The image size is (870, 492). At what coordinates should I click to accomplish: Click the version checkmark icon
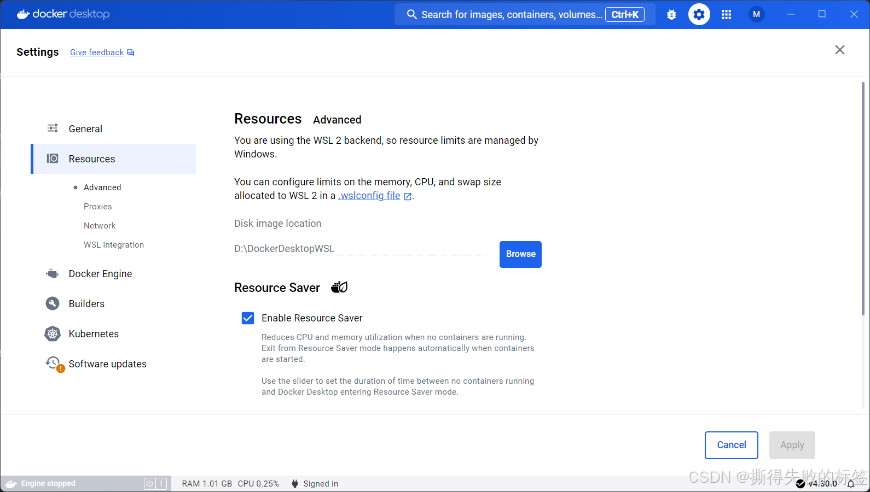801,484
